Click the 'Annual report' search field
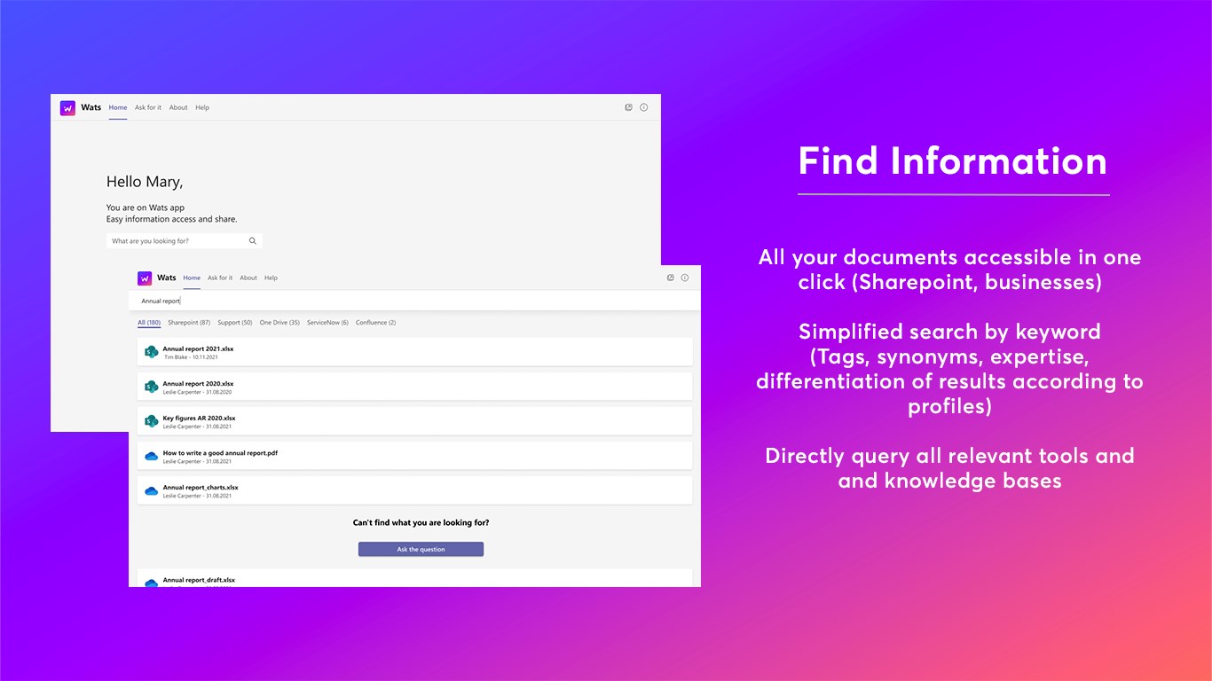The image size is (1212, 681). coord(414,301)
